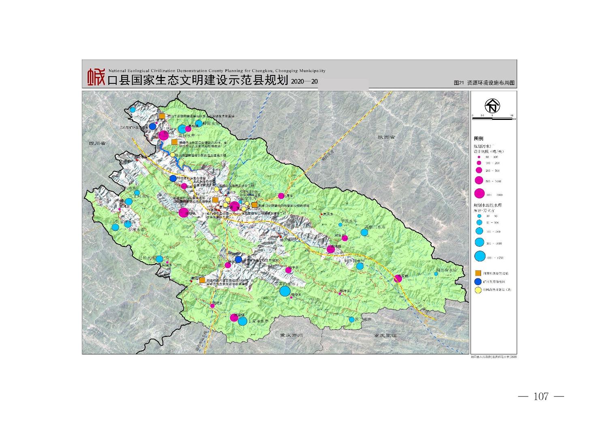Click the legend magenta circle for 201-500

(x=479, y=170)
